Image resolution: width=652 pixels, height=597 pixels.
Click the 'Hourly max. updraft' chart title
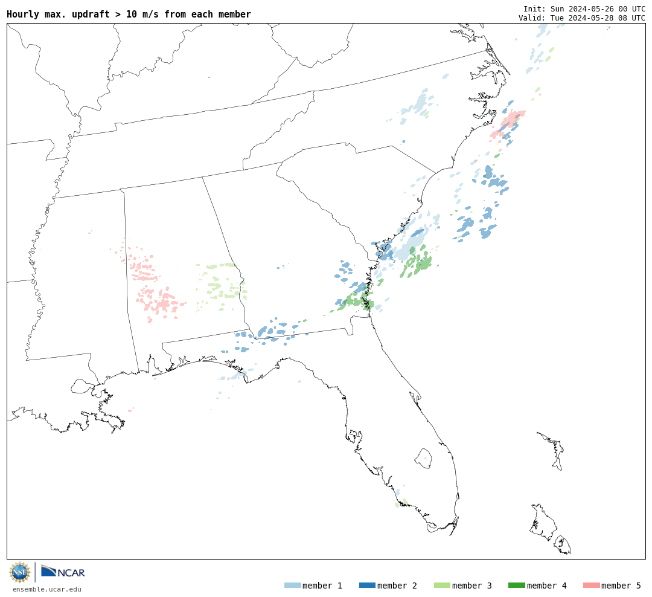[x=129, y=14]
